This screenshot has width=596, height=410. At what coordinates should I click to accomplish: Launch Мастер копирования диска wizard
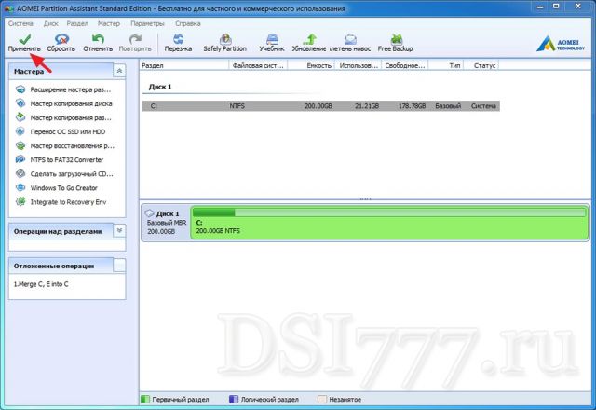[71, 103]
